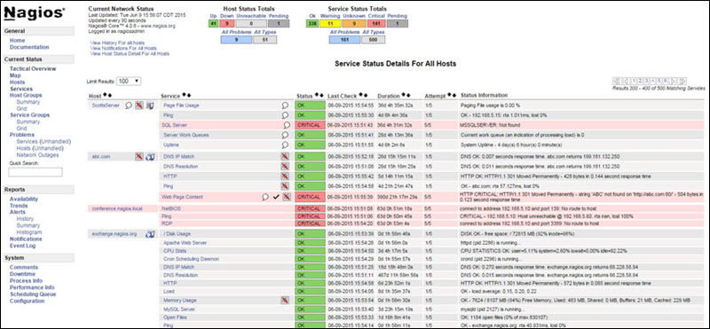Click the host icon beside abc.com
The height and width of the screenshot is (329, 710).
(x=150, y=157)
